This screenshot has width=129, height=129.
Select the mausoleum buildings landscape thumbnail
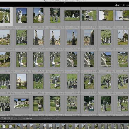point(22,103)
